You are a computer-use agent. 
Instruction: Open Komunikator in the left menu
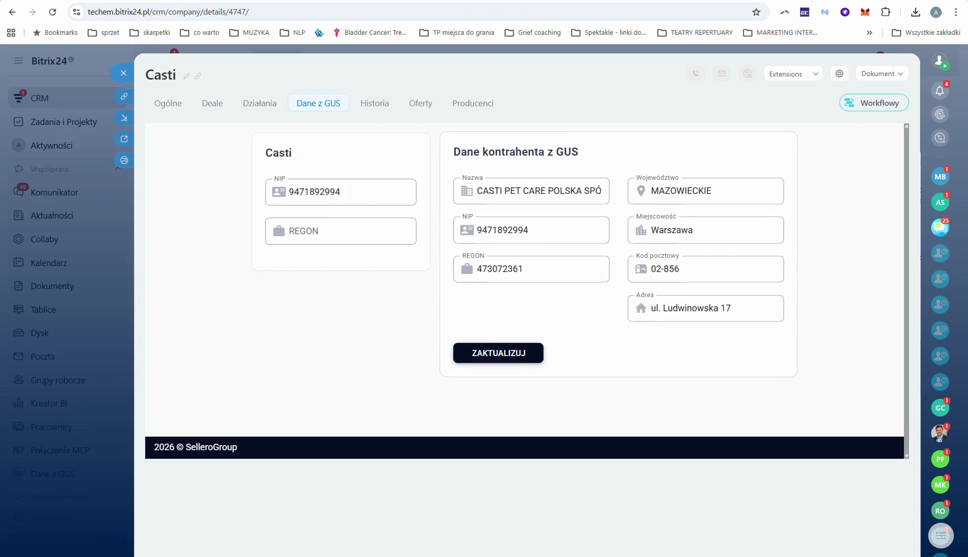(x=54, y=192)
